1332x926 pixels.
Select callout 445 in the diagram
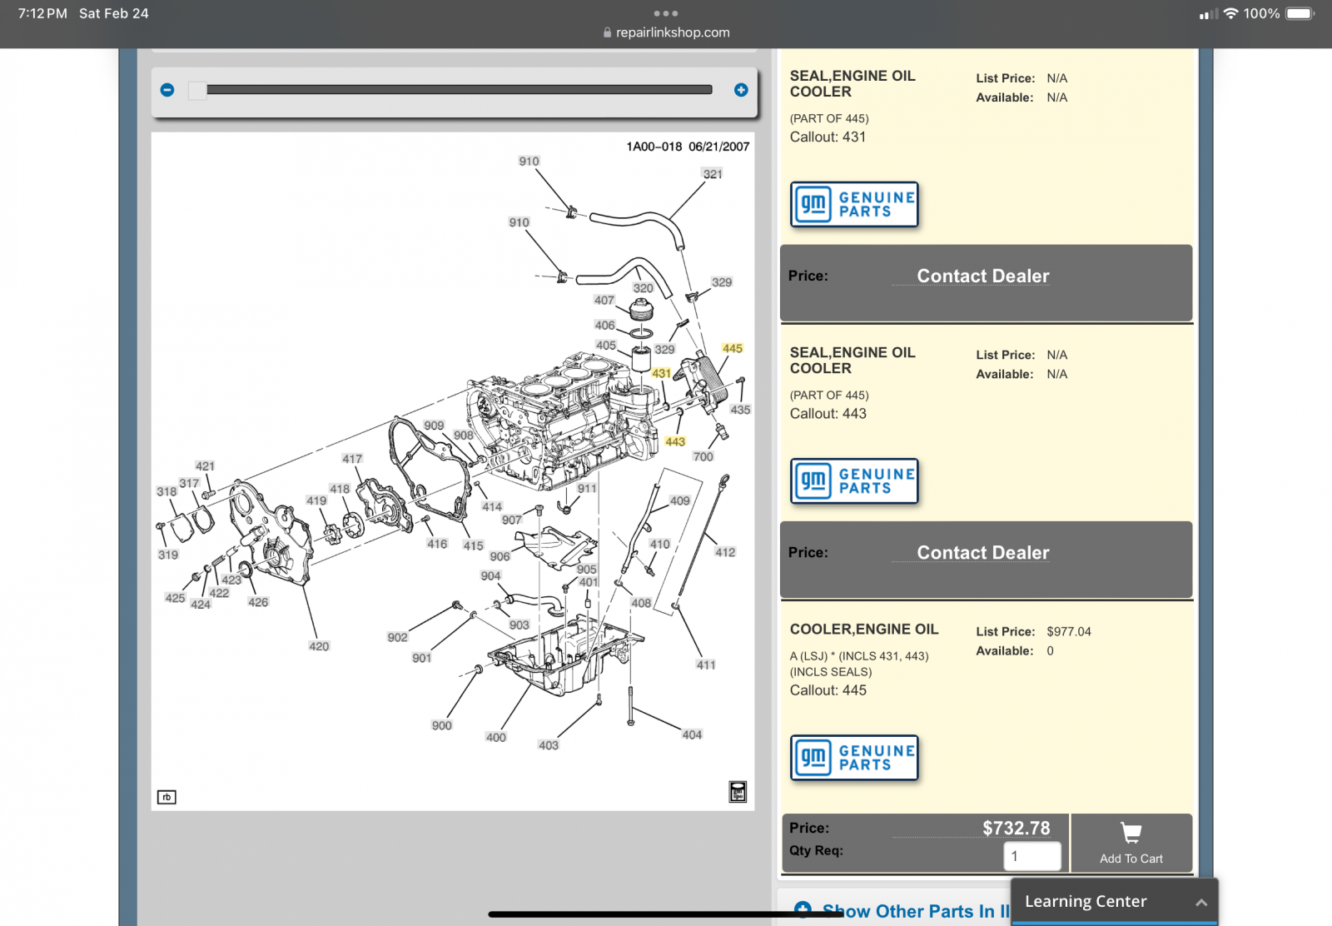click(x=733, y=348)
